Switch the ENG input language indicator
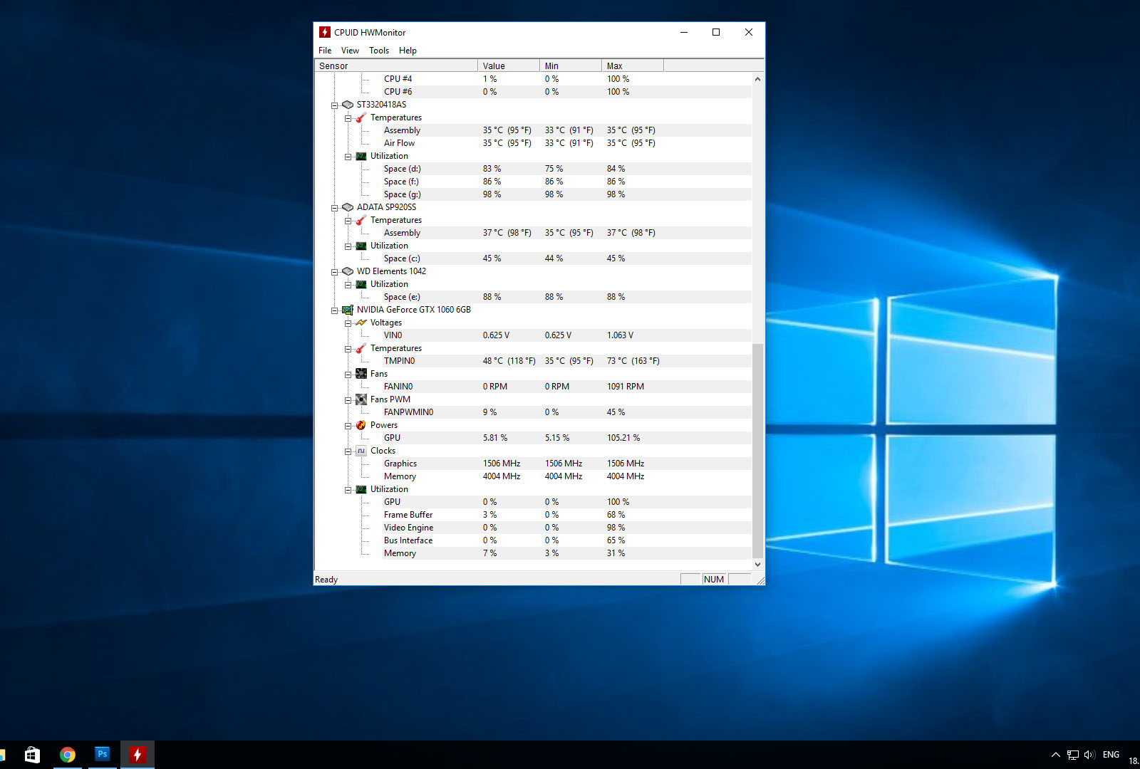The image size is (1140, 769). 1111,755
